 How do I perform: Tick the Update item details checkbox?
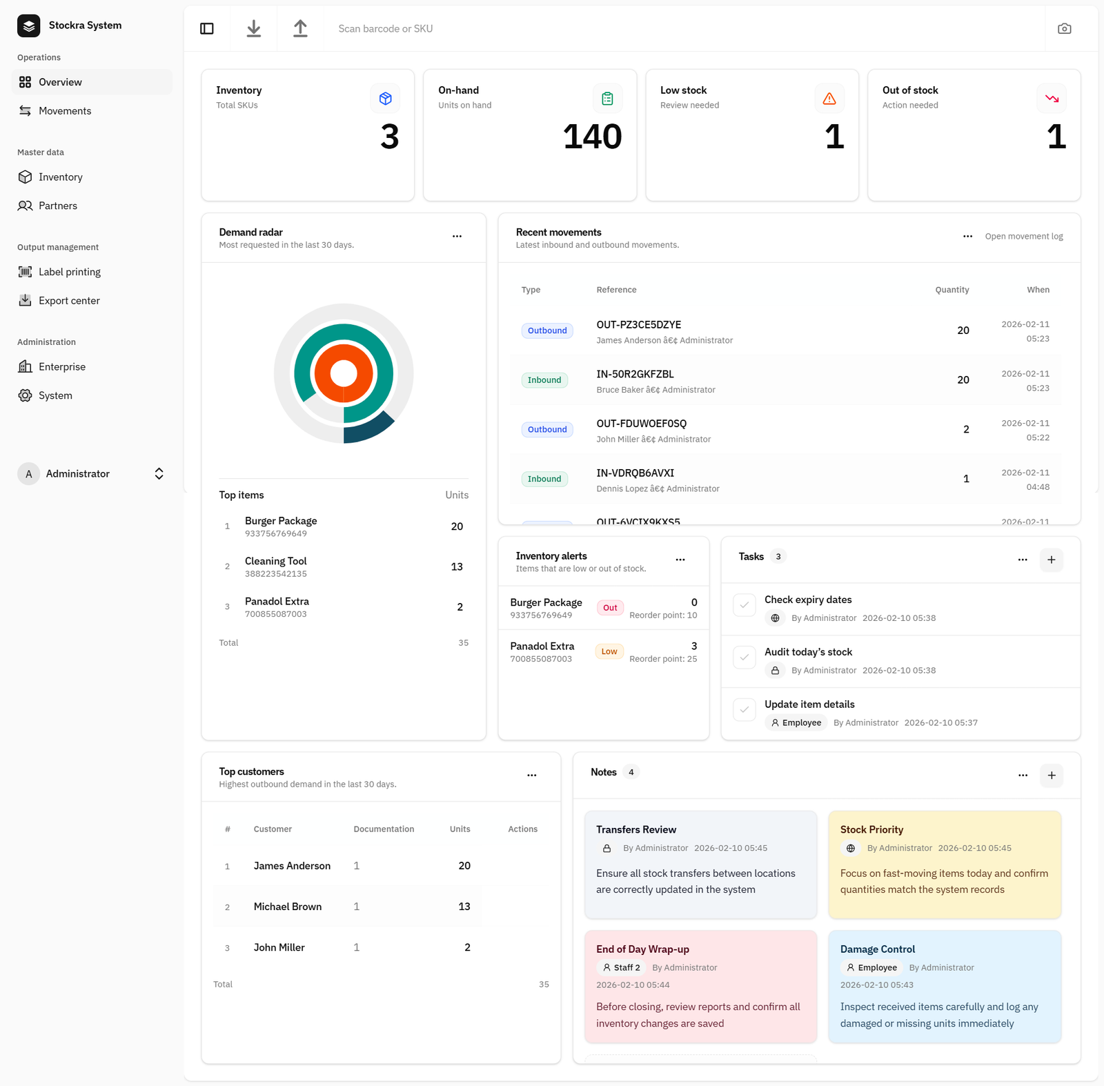tap(744, 710)
